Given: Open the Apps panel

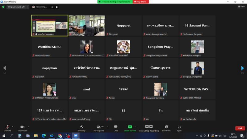Looking at the screenshot, I should (179, 128).
